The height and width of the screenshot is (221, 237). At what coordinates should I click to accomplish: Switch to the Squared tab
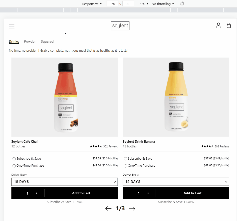47,41
